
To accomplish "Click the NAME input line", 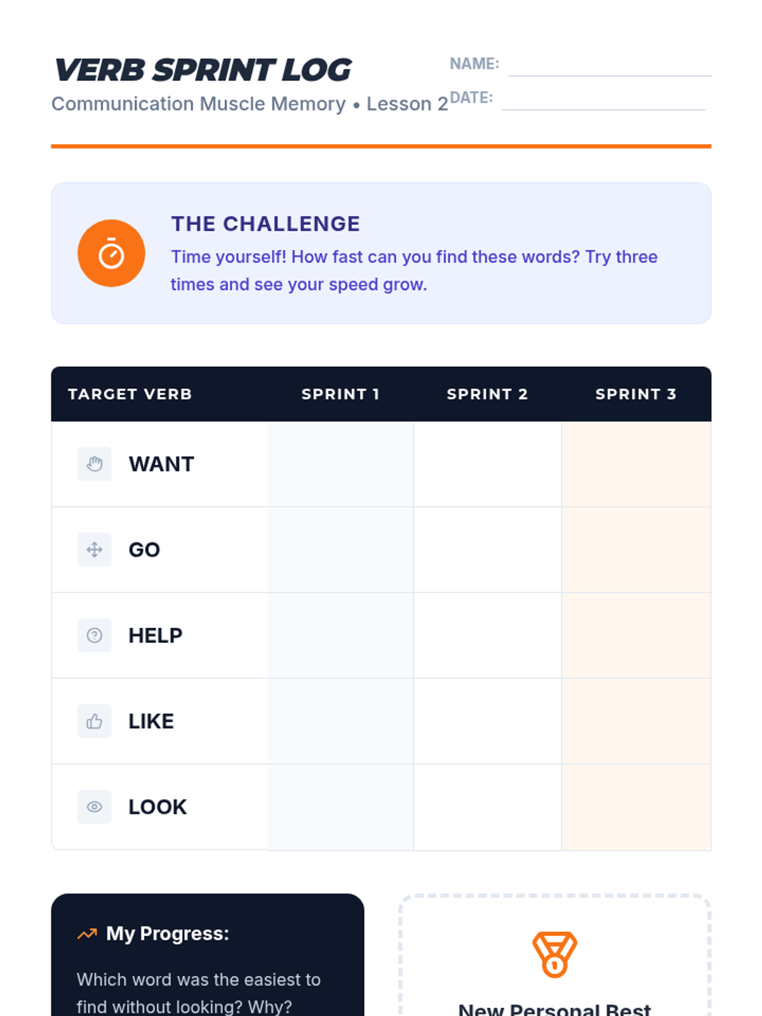I will 609,66.
